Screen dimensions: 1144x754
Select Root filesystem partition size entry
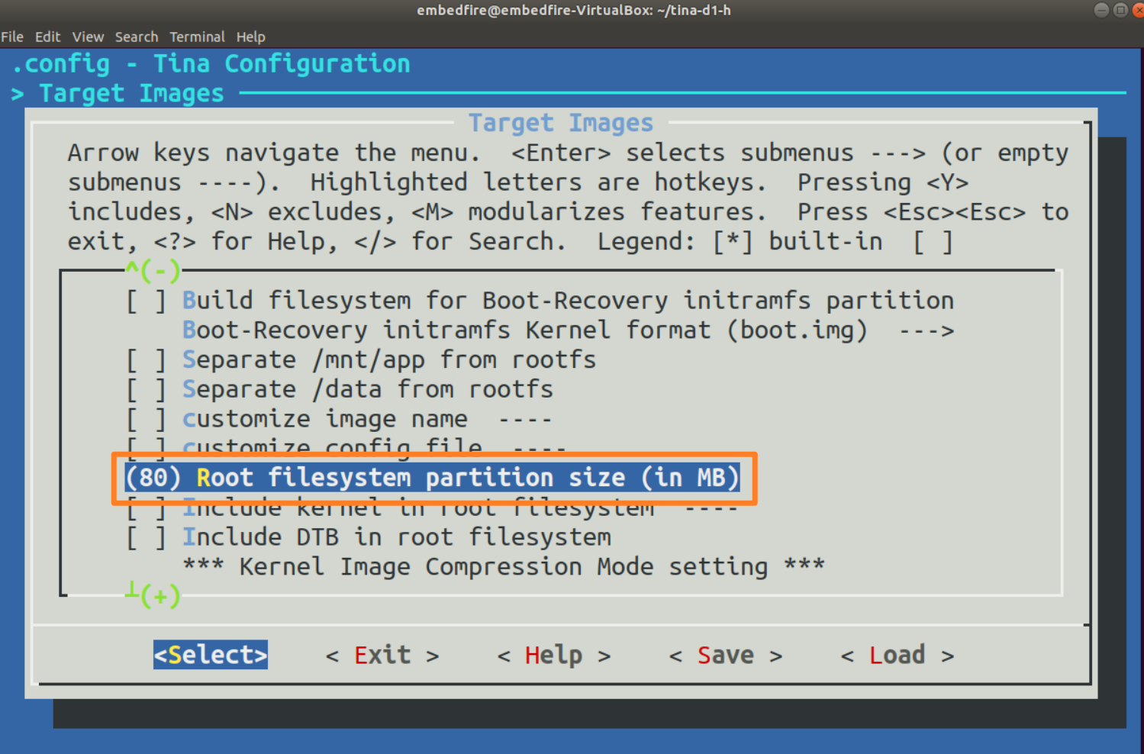tap(432, 478)
